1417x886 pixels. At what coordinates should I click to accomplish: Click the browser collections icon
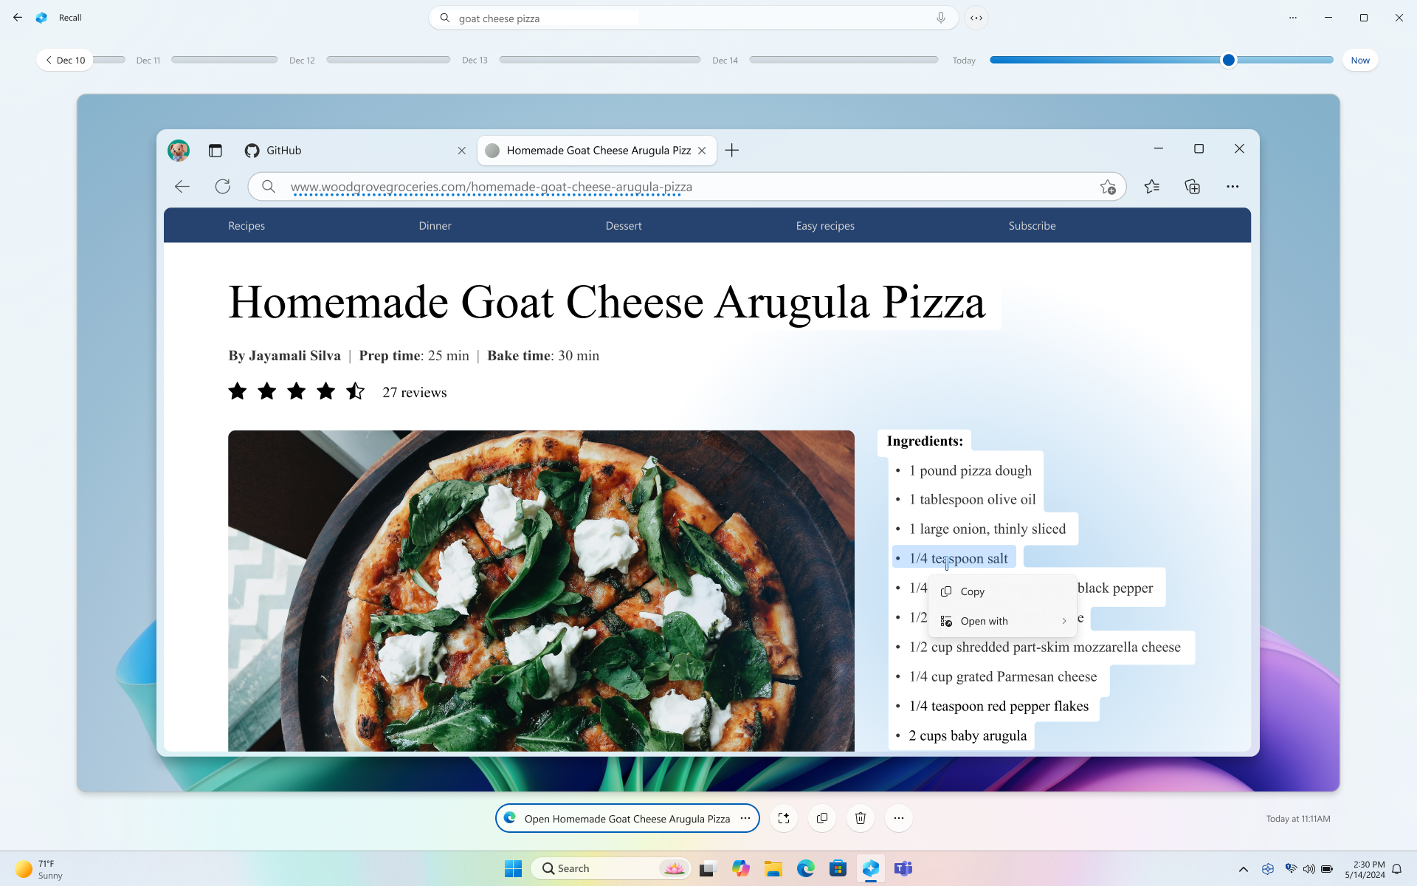click(1192, 186)
